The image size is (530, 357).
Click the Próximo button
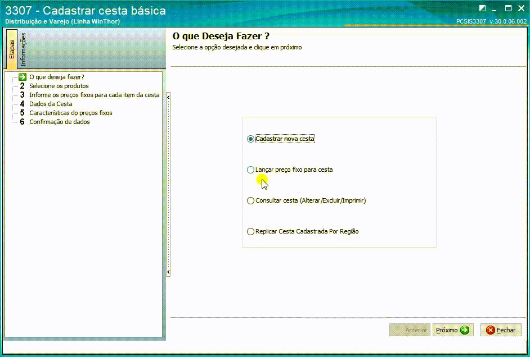(453, 331)
